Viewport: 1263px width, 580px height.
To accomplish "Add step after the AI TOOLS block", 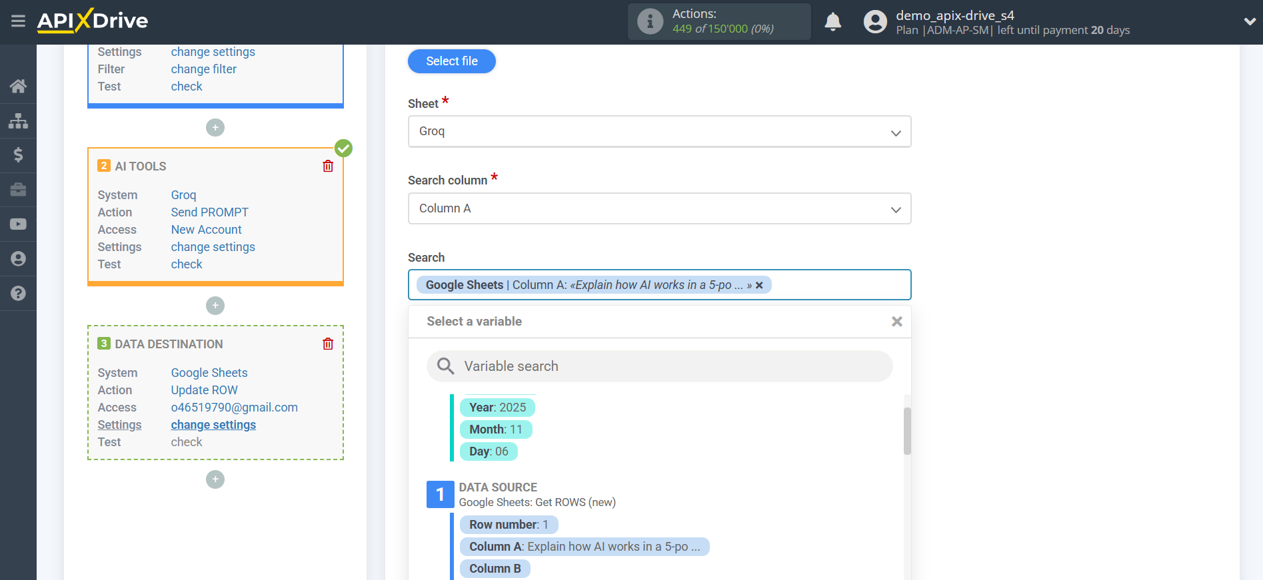I will pos(215,306).
